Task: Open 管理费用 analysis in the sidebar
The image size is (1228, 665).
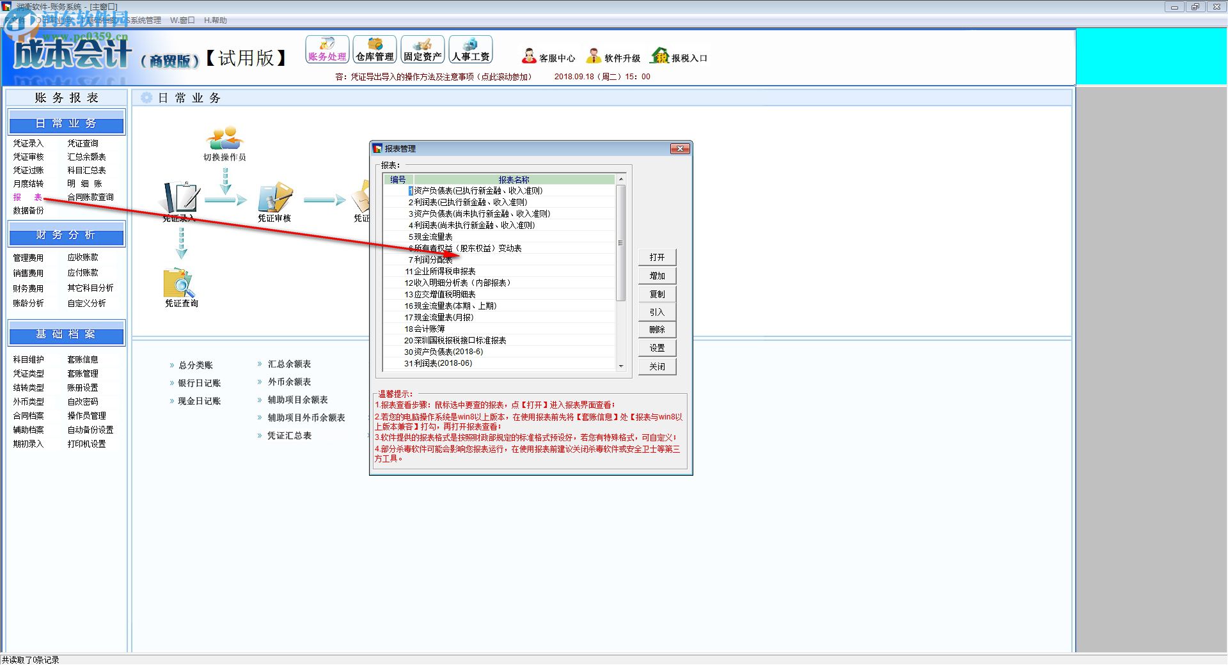Action: [x=28, y=258]
